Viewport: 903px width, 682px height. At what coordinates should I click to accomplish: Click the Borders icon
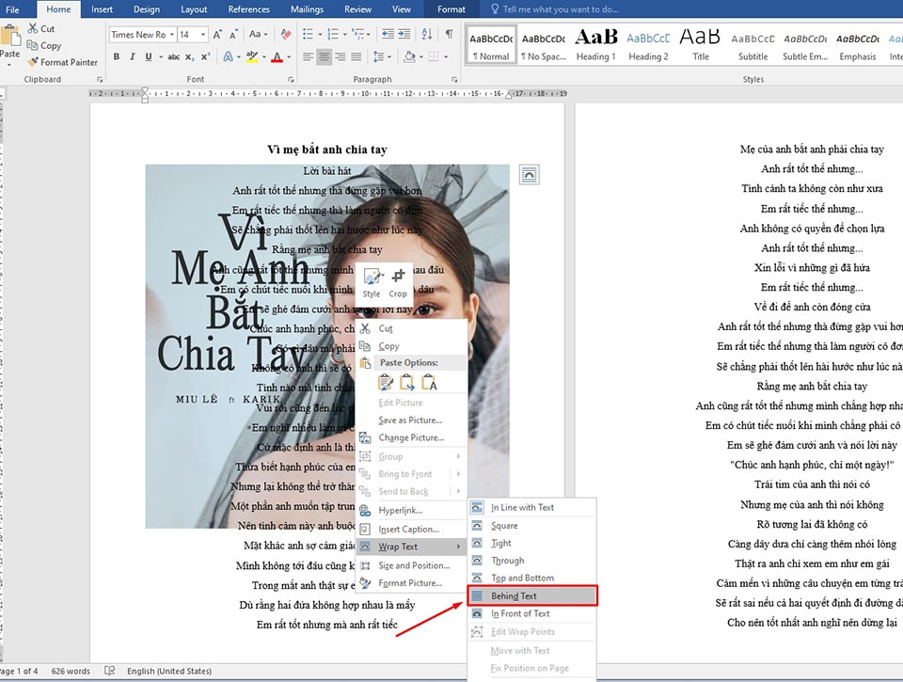pos(434,56)
